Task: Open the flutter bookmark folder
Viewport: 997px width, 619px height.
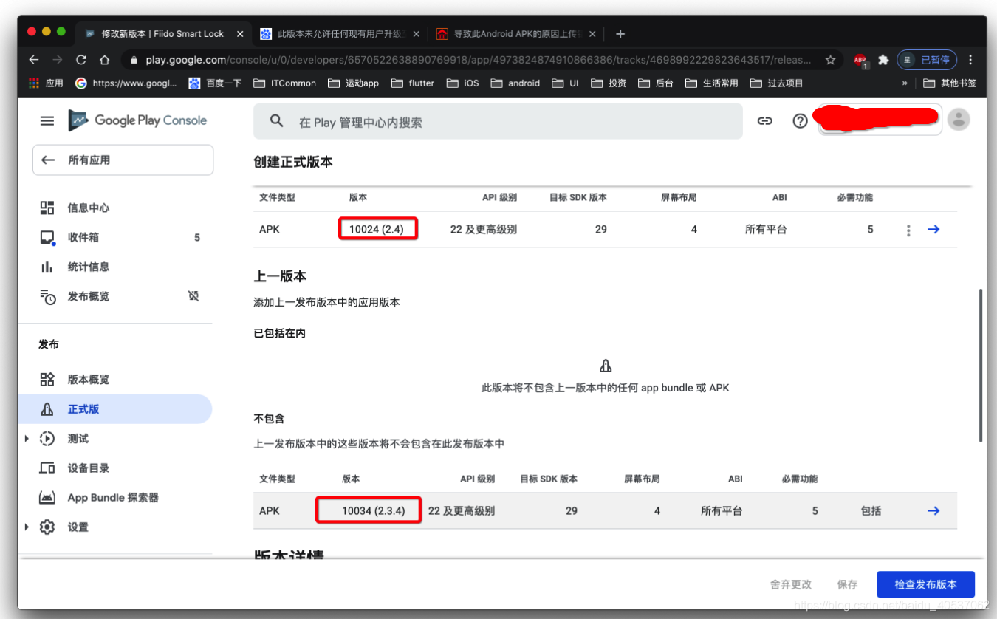Action: [x=413, y=83]
